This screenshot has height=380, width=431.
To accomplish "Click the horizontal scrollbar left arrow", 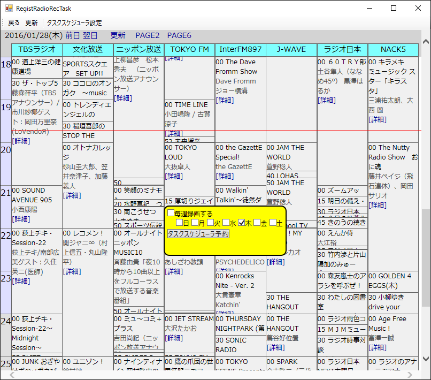I will point(12,375).
